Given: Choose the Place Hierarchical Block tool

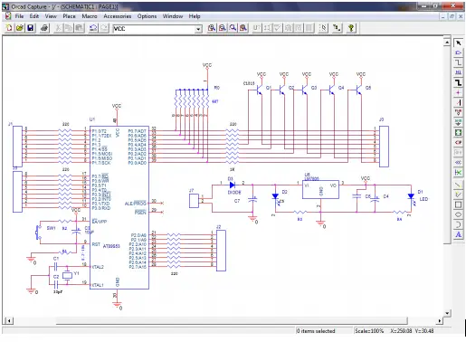Looking at the screenshot, I should click(x=458, y=132).
